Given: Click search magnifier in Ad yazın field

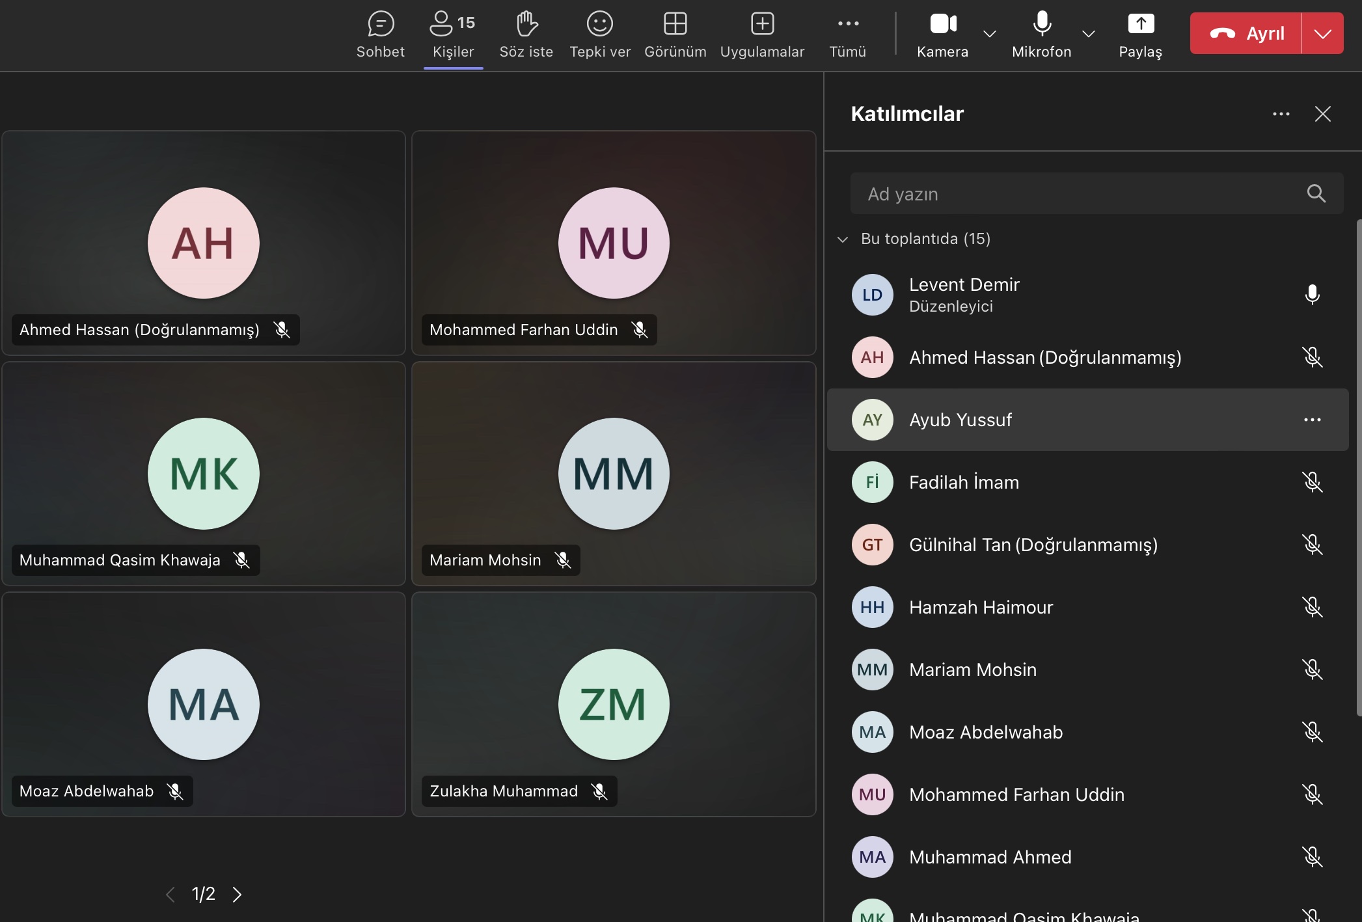Looking at the screenshot, I should coord(1316,193).
